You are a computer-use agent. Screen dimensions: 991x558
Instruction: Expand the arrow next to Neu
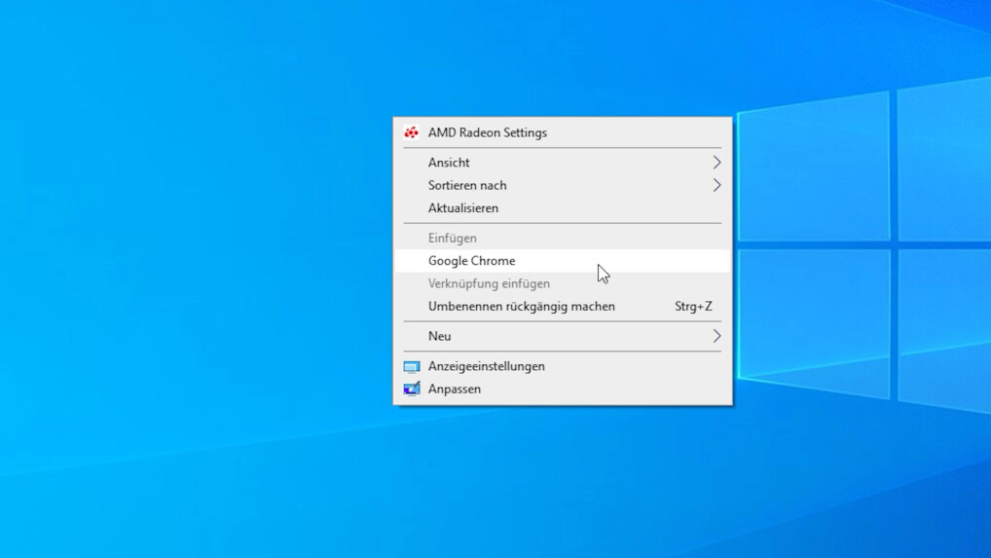point(716,336)
